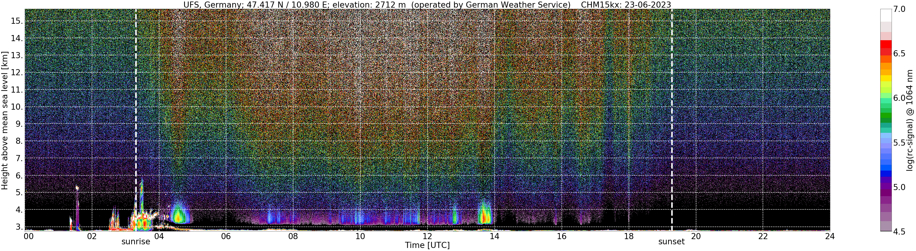Click the x-axis tick label '20'

pos(696,236)
